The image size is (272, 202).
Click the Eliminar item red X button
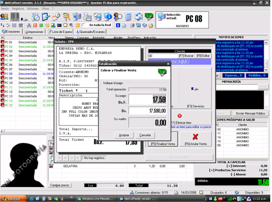tap(180, 116)
